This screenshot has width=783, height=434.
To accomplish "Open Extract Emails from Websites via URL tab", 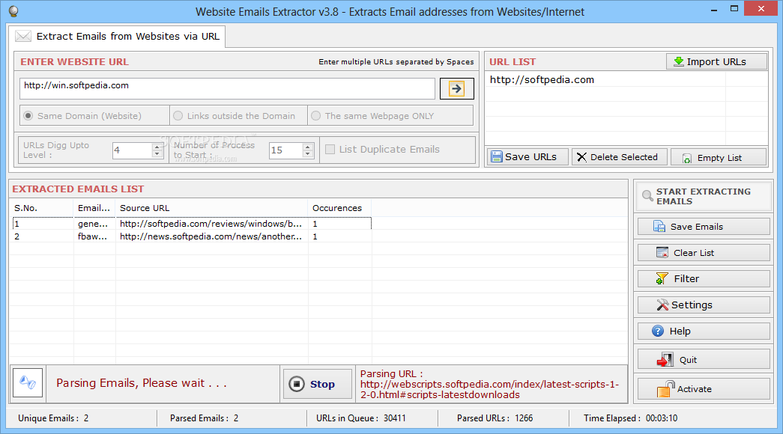I will coord(118,37).
